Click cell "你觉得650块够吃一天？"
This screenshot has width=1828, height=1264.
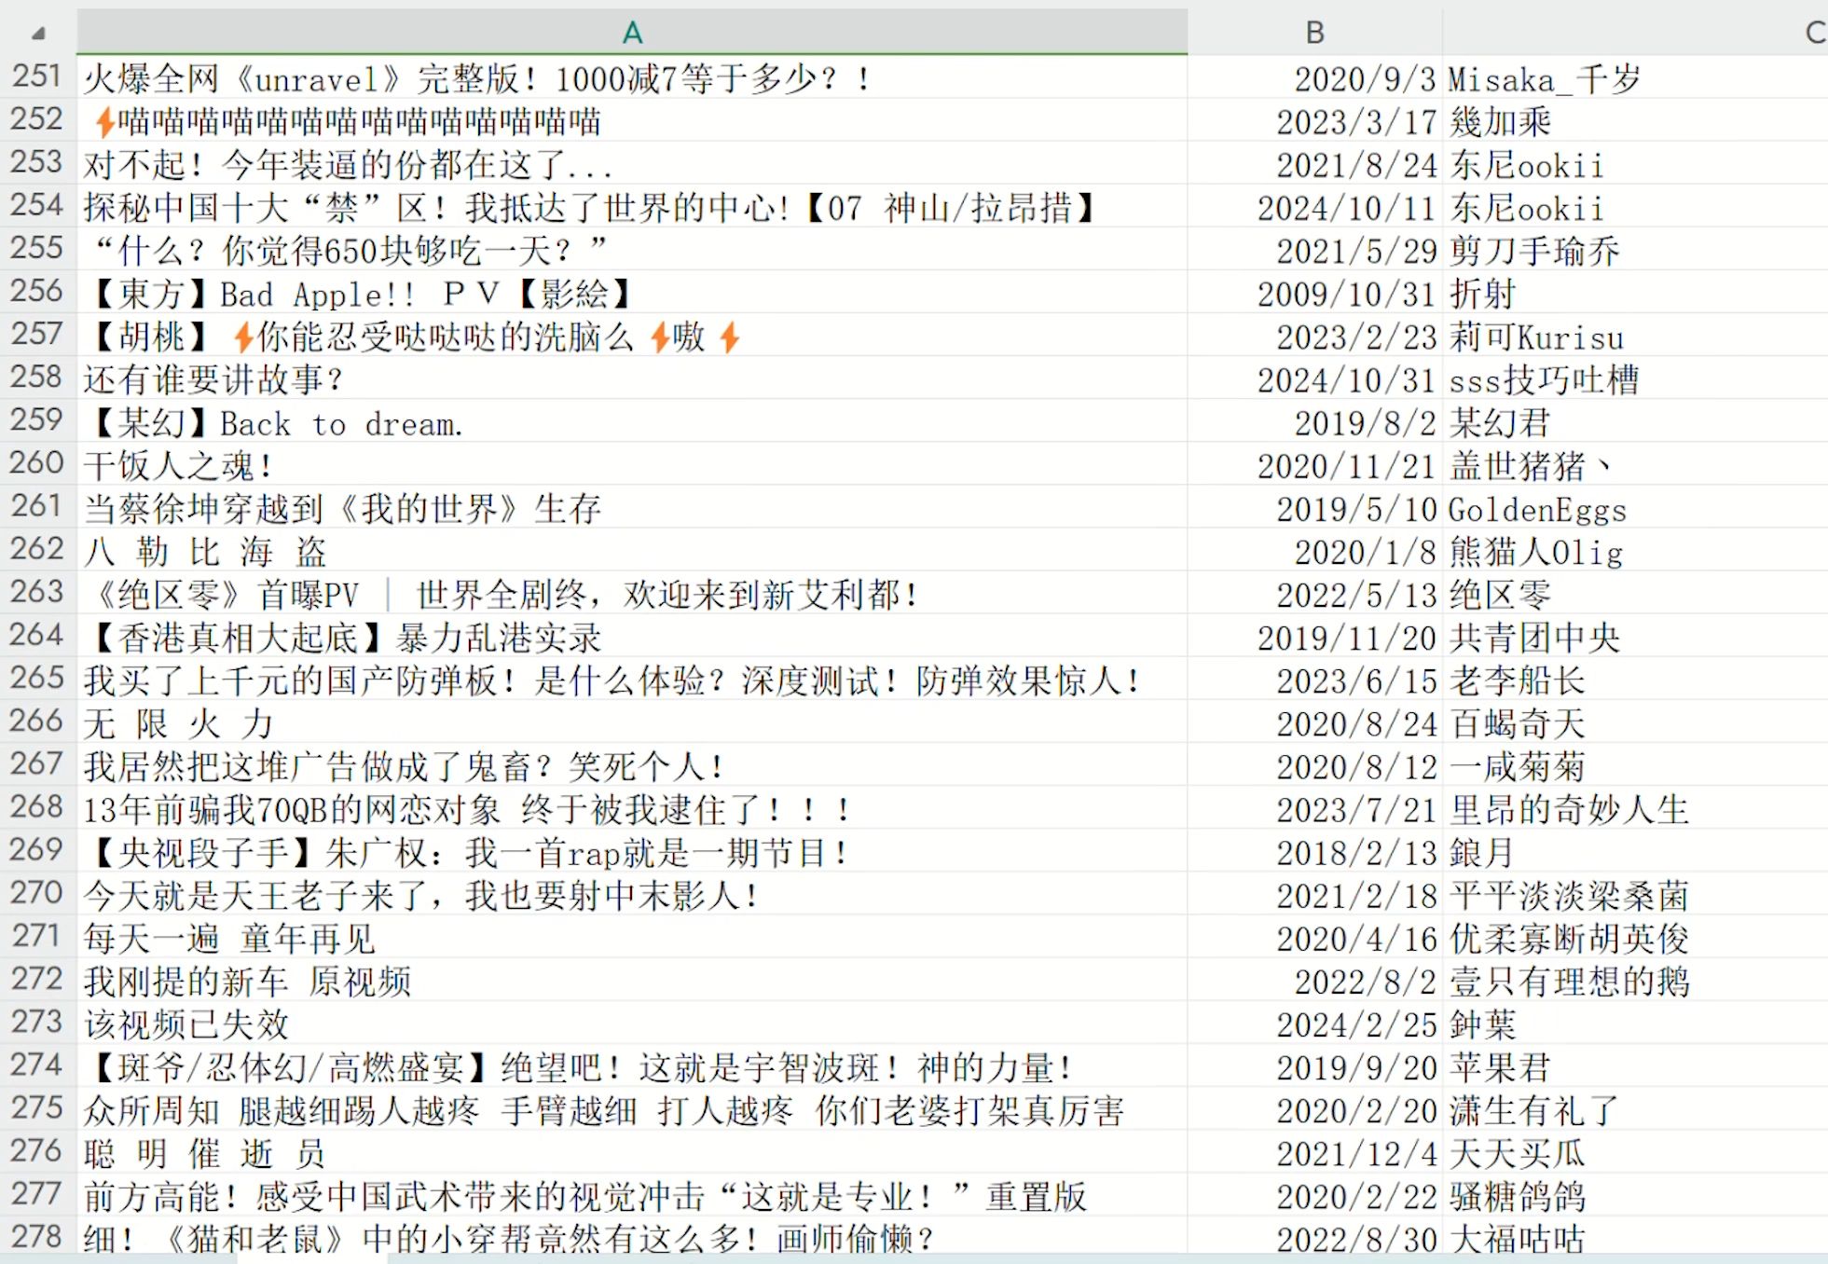point(632,249)
